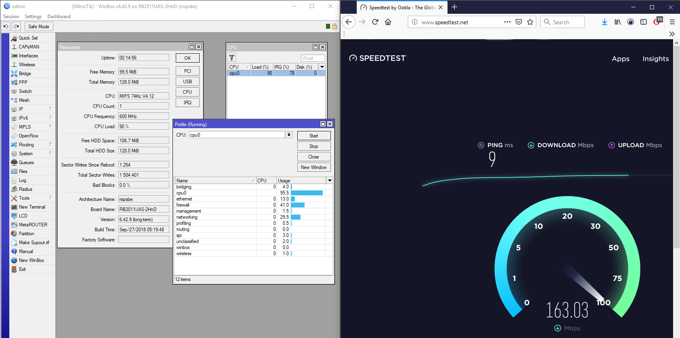Open Log menu entry

[22, 180]
